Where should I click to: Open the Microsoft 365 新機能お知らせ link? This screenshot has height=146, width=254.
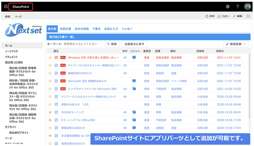tap(87, 81)
